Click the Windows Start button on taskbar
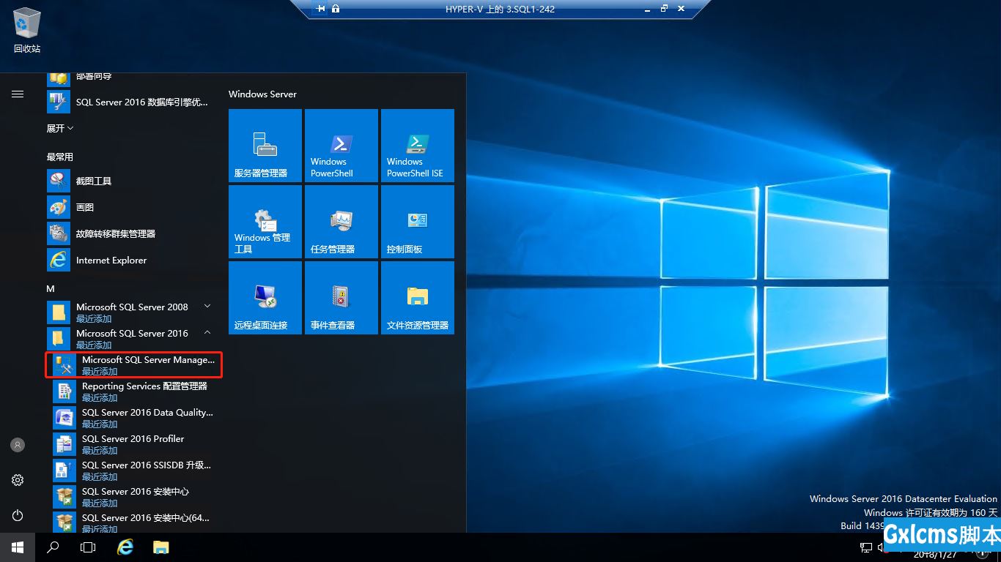 pyautogui.click(x=18, y=547)
